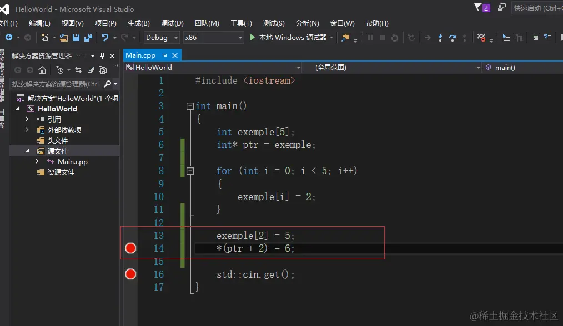Click the Send Feedback person icon
This screenshot has height=326, width=563.
pos(501,8)
